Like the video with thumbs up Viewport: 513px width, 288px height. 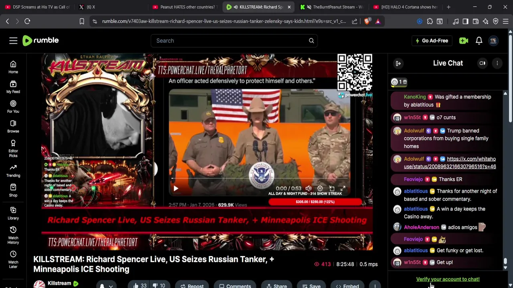pos(139,286)
